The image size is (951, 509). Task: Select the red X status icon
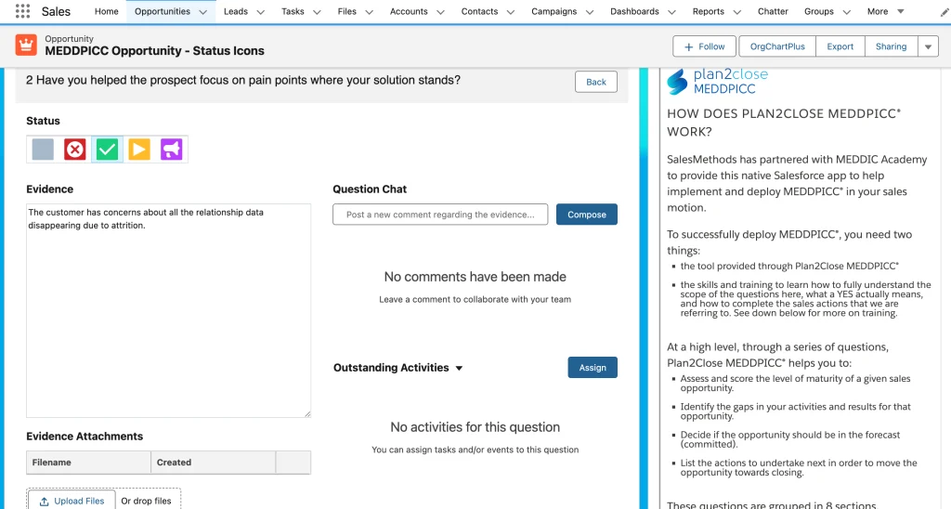click(75, 150)
